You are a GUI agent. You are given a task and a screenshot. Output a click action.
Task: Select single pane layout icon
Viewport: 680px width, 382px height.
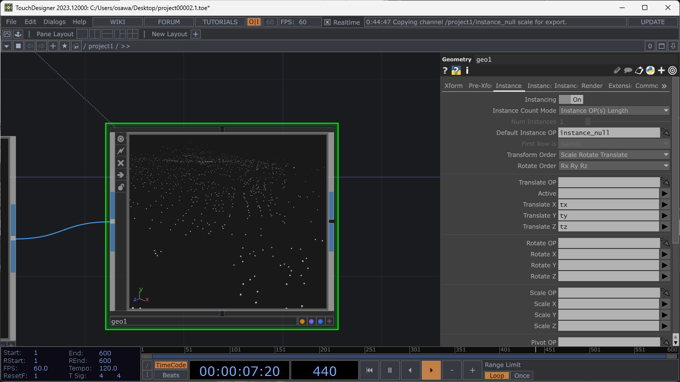pyautogui.click(x=81, y=34)
